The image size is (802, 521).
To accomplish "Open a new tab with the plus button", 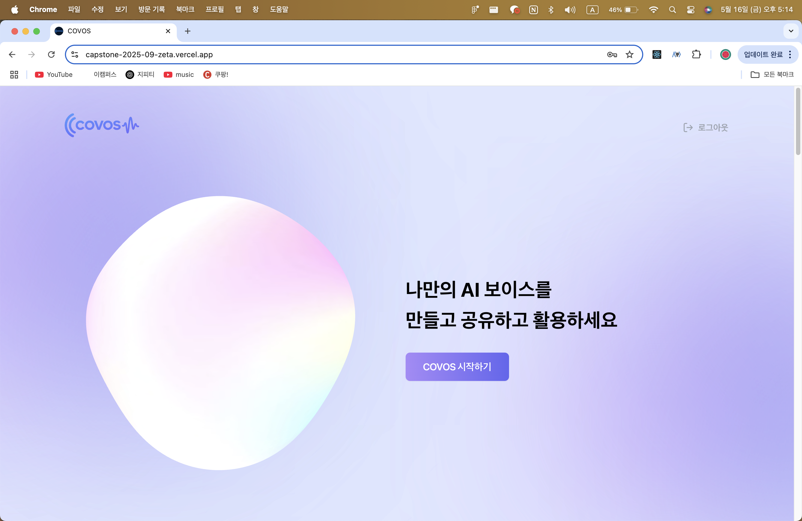I will 188,31.
